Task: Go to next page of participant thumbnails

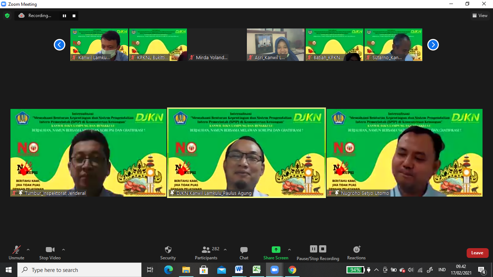Action: coord(433,45)
